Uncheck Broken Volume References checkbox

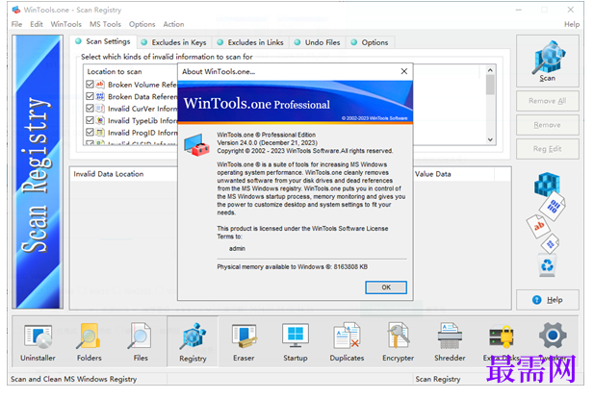90,85
